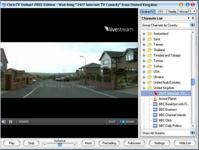Open the livestream CHAT
Screen dimensions: 199x150
pos(112,122)
